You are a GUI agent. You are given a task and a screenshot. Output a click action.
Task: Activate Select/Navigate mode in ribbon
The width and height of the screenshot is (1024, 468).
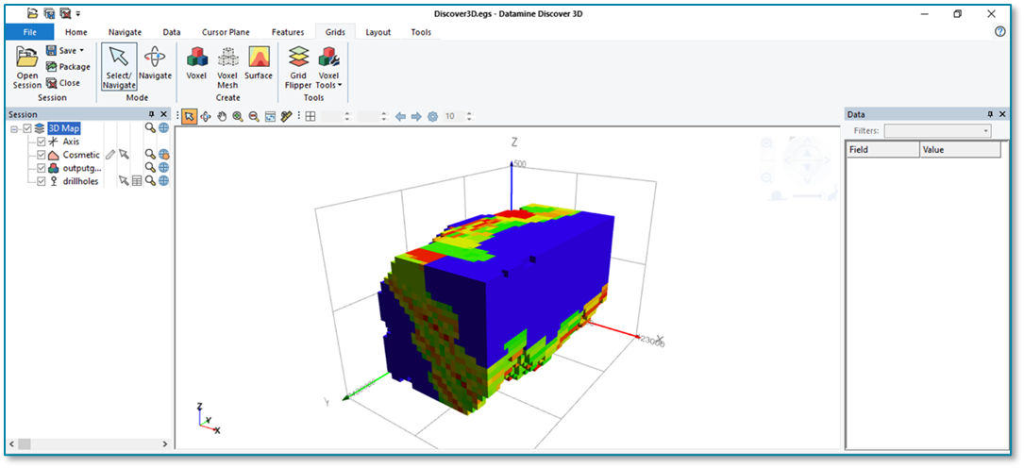point(119,68)
